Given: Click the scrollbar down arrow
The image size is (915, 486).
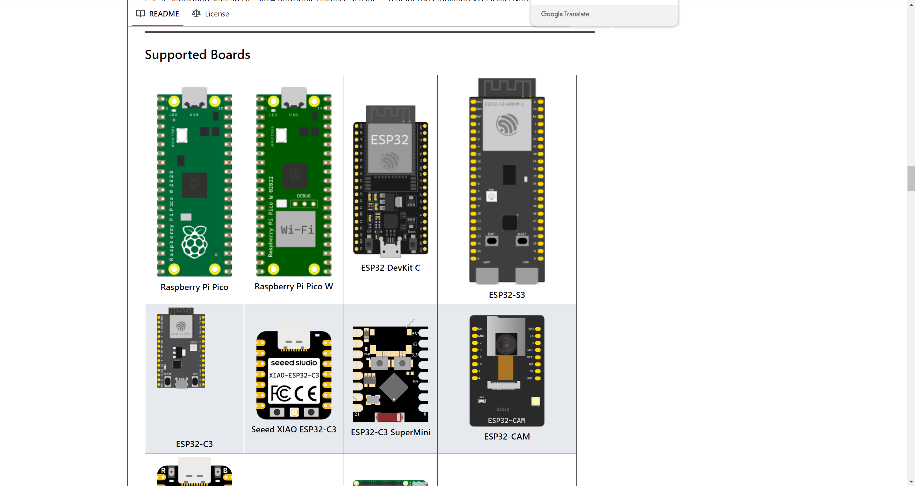Looking at the screenshot, I should 911,481.
